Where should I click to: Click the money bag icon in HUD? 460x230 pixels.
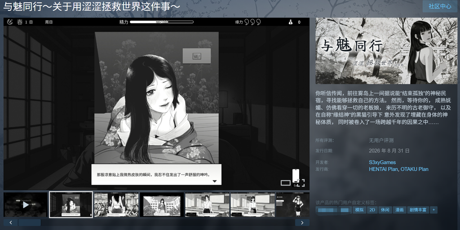click(x=290, y=22)
